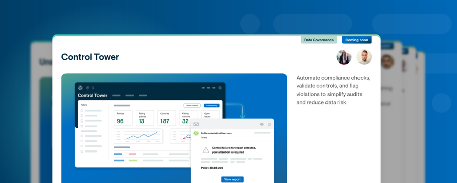Screen dimensions: 457x183
Task: Click the green Collibra sender avatar
Action: tap(196, 133)
